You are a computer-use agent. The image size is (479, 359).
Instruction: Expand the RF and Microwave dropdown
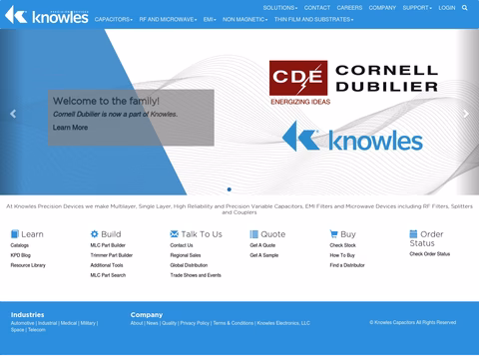click(x=168, y=19)
